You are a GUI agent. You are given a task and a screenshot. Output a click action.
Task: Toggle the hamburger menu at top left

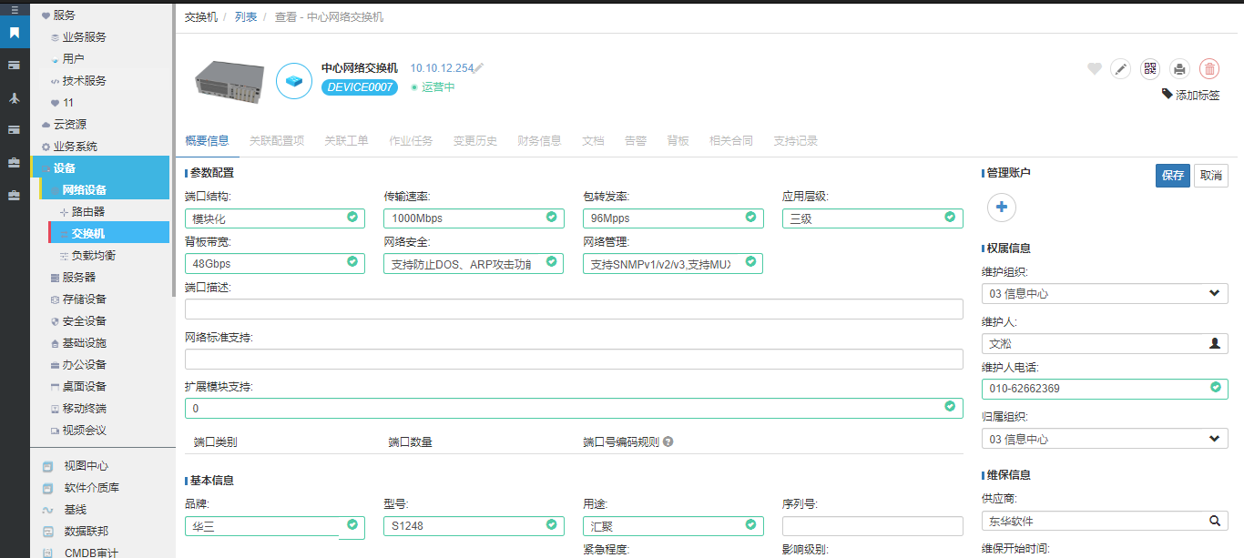14,9
